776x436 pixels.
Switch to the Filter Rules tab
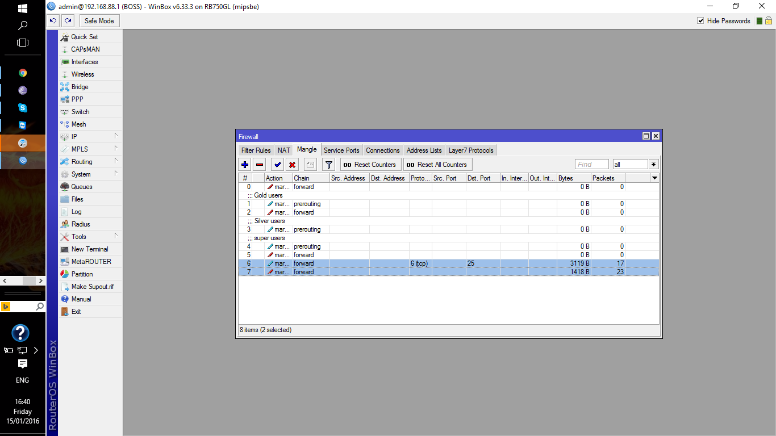pos(256,150)
